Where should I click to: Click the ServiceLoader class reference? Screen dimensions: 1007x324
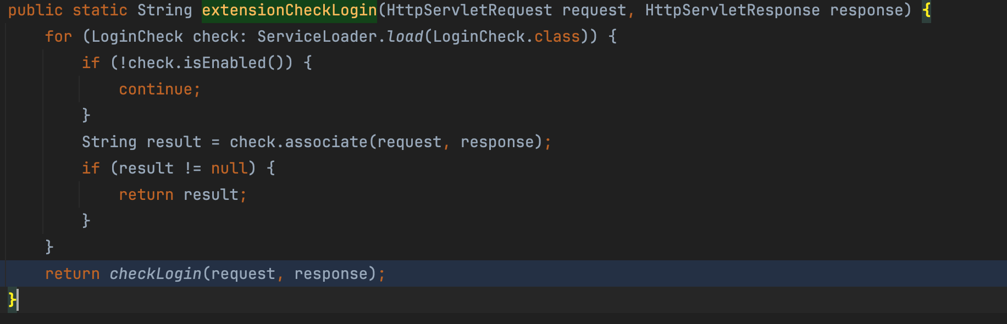pos(317,37)
